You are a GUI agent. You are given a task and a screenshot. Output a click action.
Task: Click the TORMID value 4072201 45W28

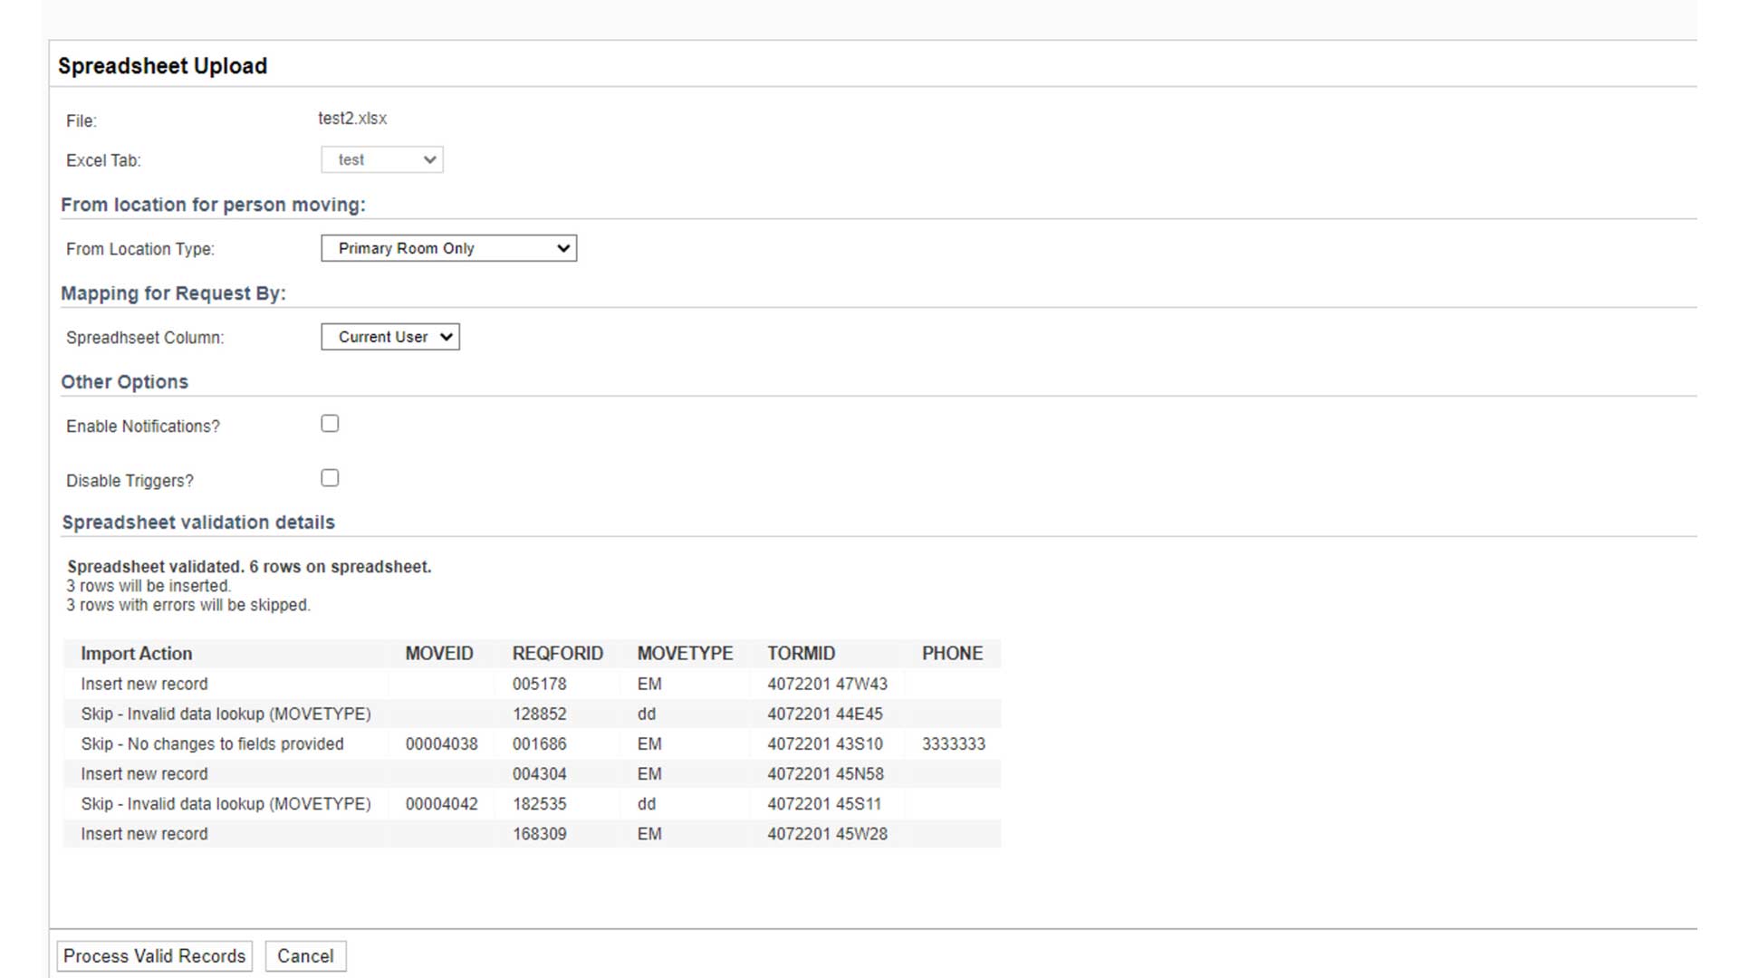(x=827, y=833)
